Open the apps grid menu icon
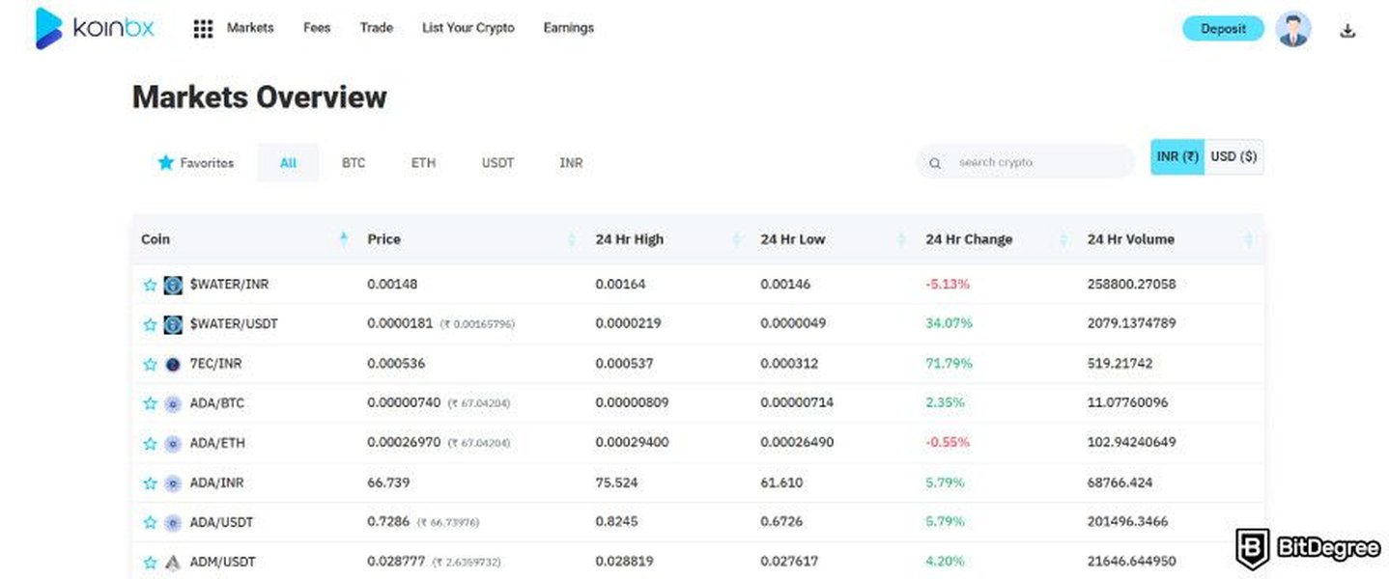 [203, 29]
